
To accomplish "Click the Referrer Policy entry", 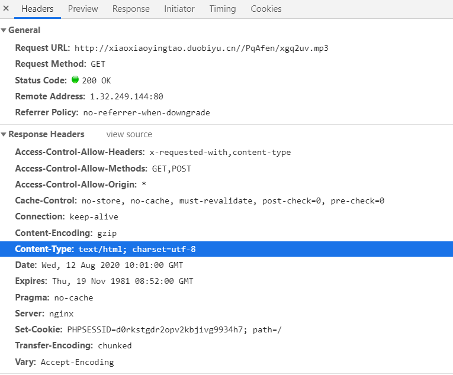I will [113, 112].
